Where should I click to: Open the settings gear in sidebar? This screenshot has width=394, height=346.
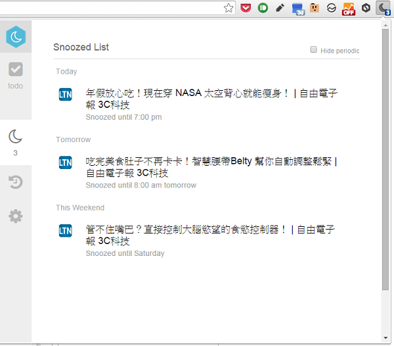pyautogui.click(x=16, y=216)
